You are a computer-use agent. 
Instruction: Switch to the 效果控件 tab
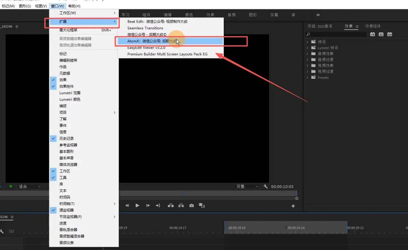pyautogui.click(x=373, y=26)
